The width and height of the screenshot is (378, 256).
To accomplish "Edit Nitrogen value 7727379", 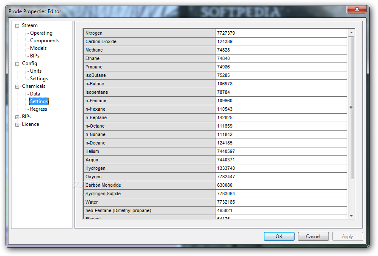I will coord(281,33).
